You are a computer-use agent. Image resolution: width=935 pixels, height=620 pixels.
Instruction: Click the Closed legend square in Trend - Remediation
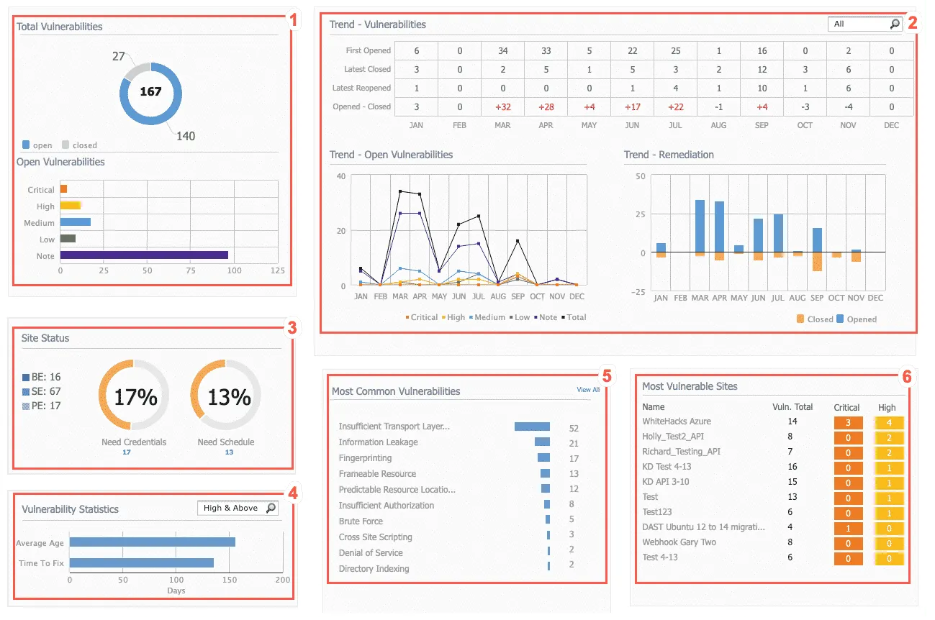(x=800, y=319)
